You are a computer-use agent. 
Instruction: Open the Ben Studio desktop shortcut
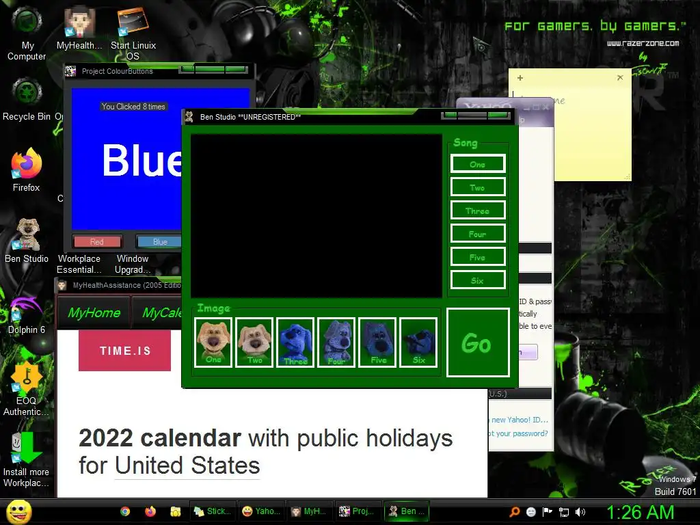pyautogui.click(x=27, y=241)
